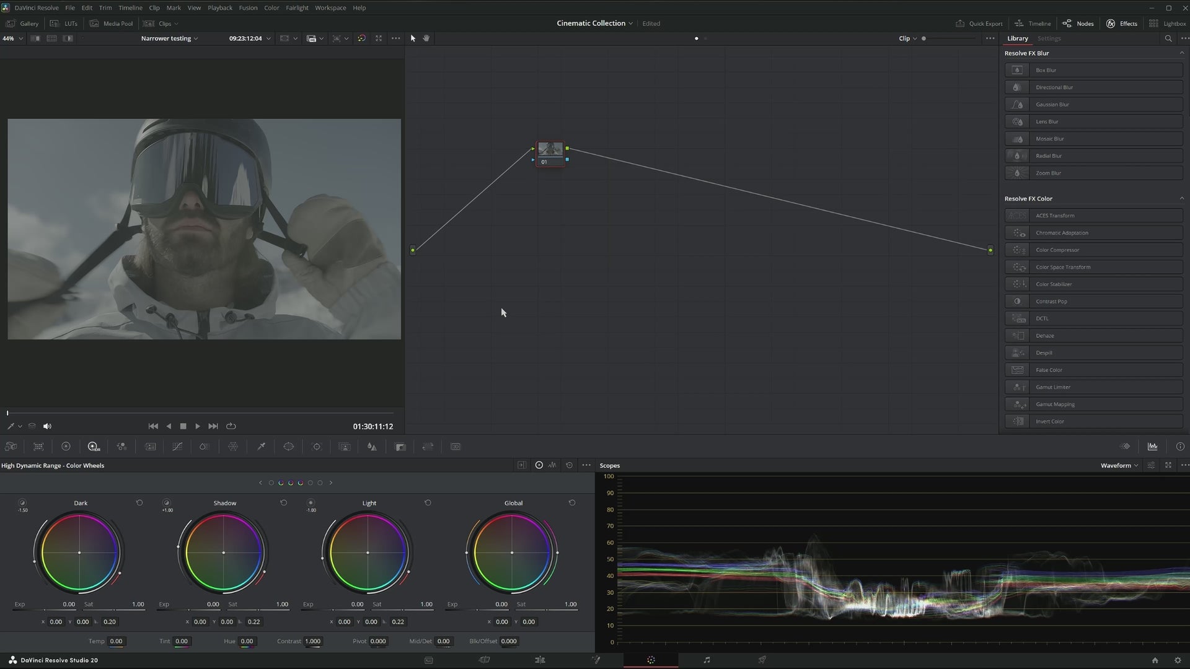Toggle the Effects panel
Viewport: 1190px width, 669px height.
pos(1122,24)
